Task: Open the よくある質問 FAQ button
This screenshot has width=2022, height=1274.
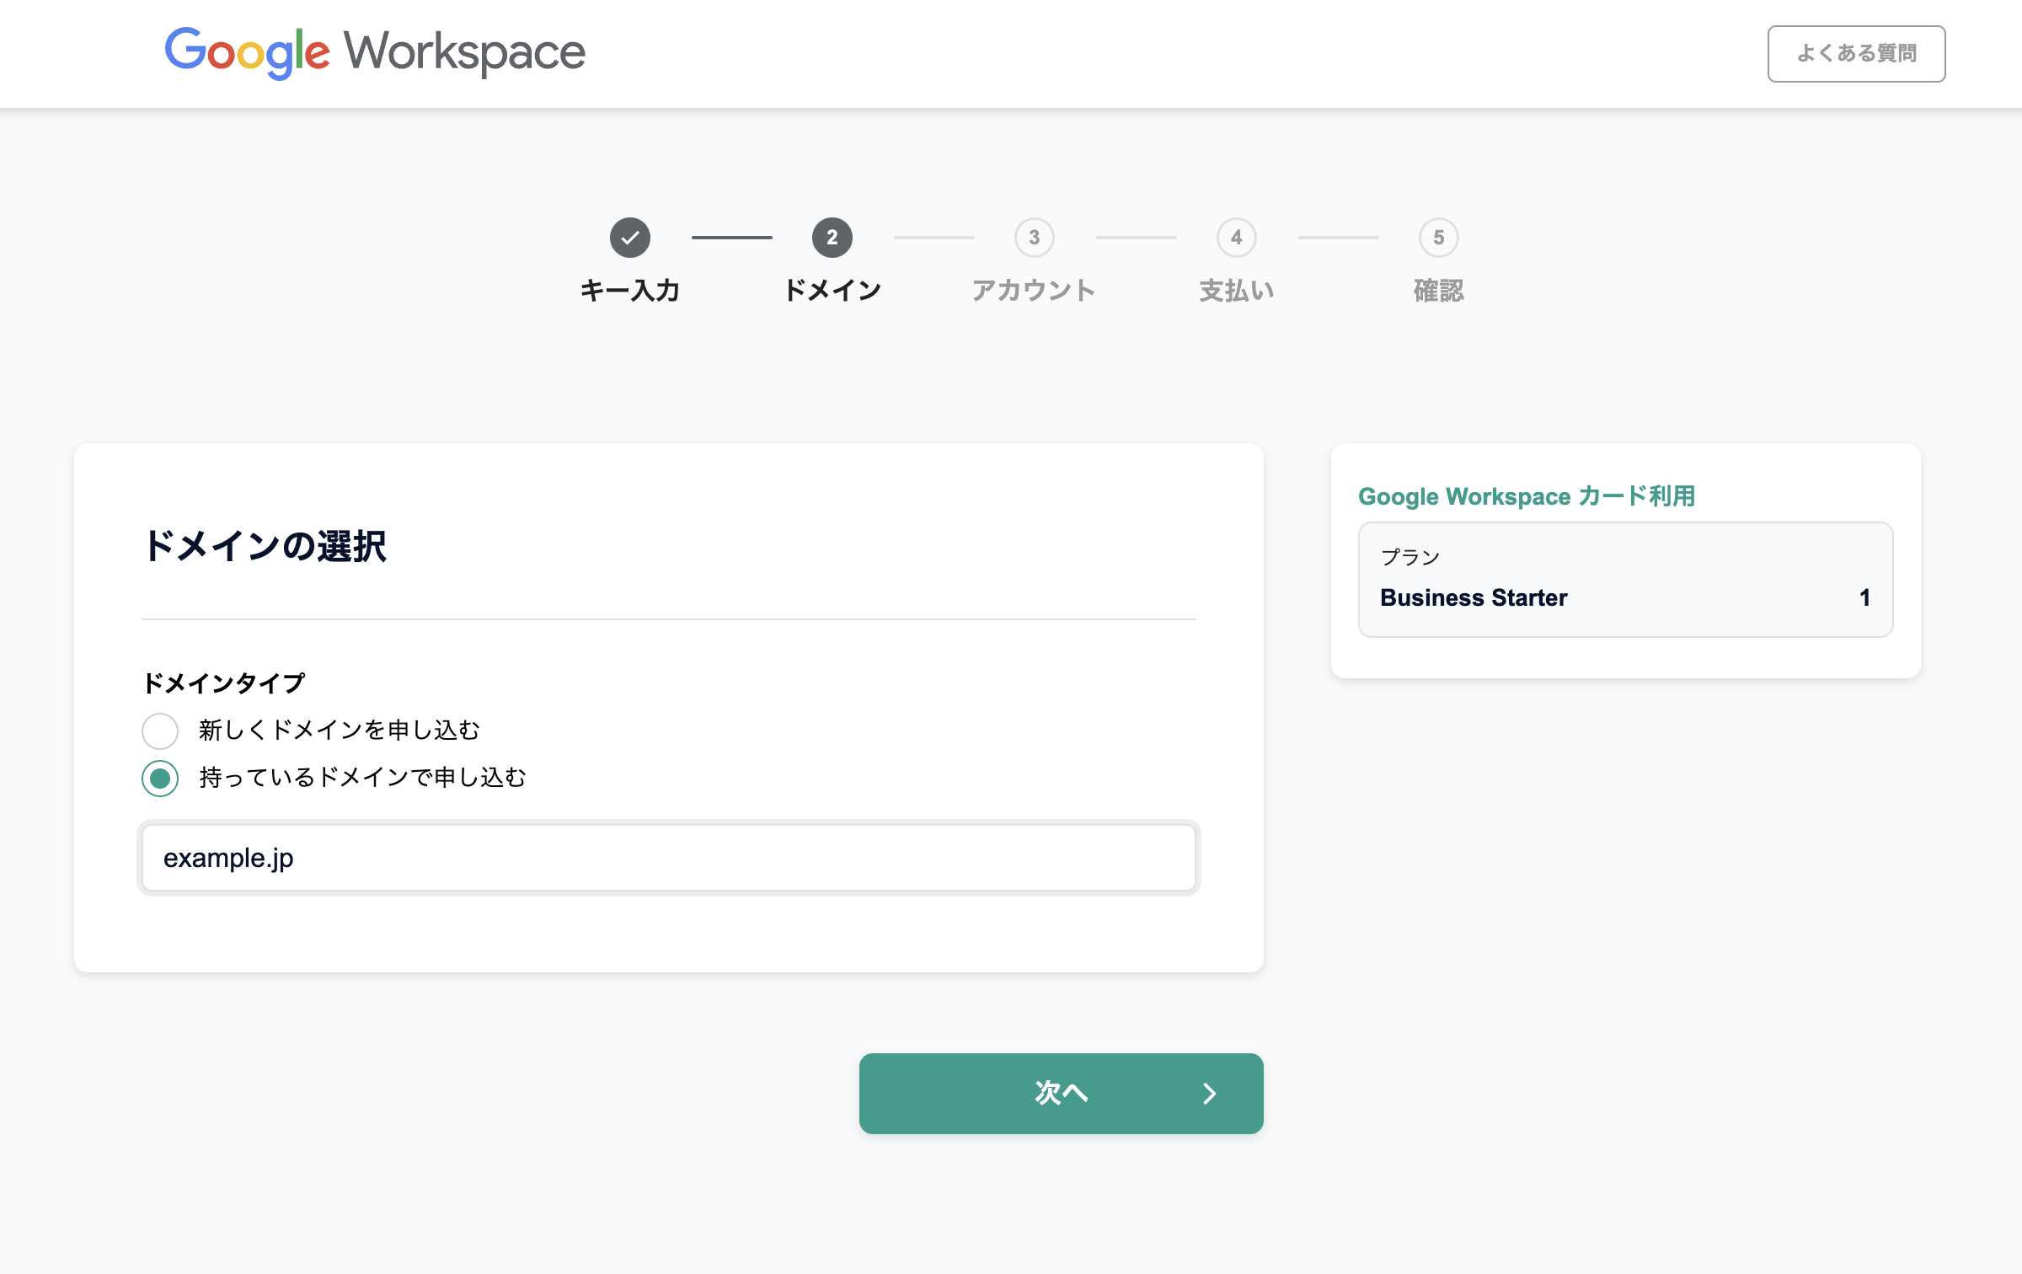Action: tap(1856, 54)
